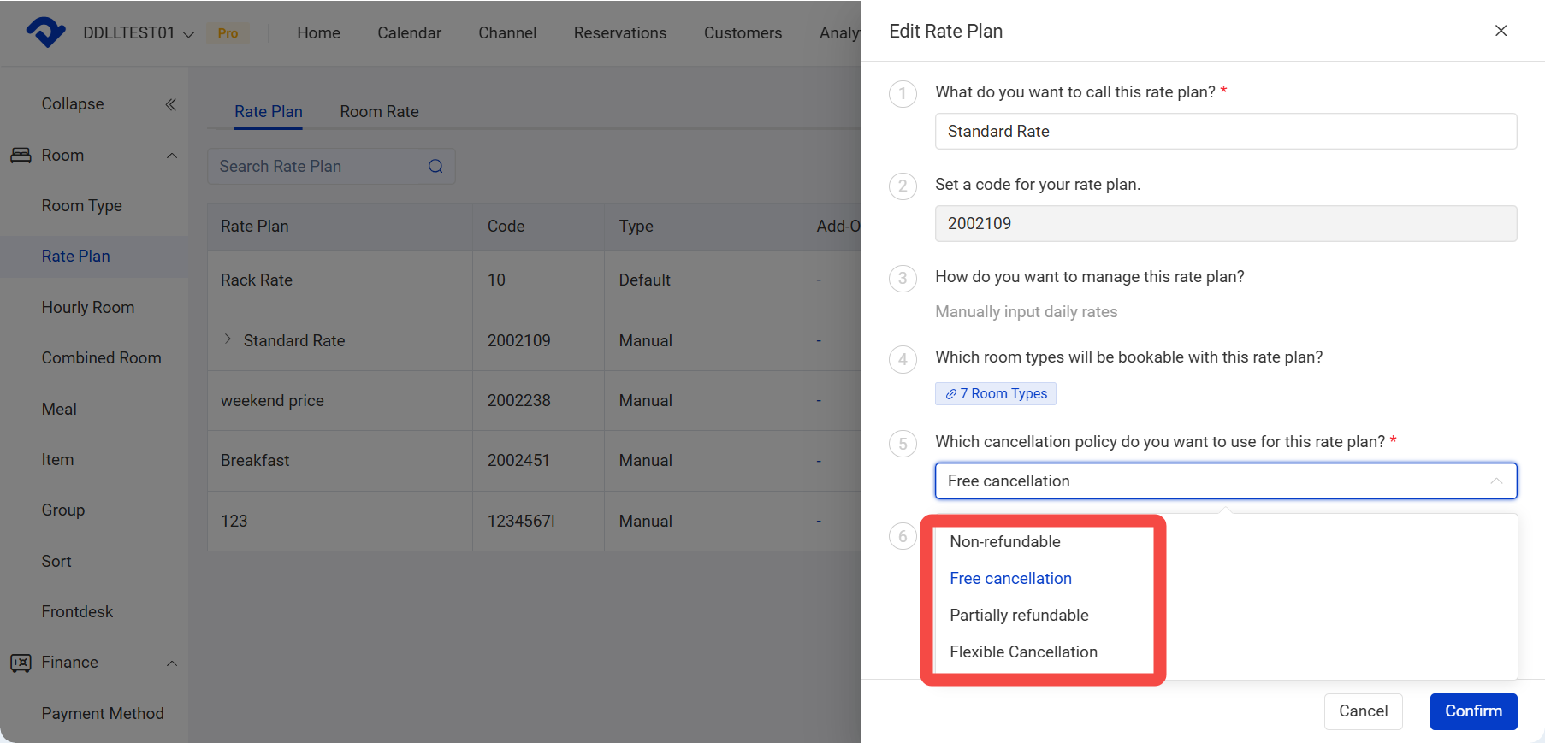This screenshot has height=743, width=1545.
Task: Click the Finance icon in sidebar
Action: click(21, 663)
